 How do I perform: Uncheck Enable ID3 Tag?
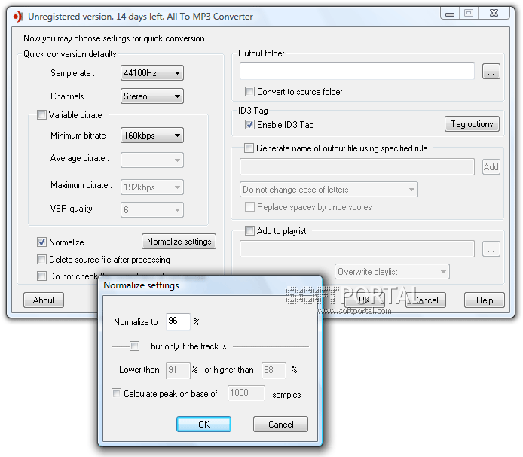coord(249,125)
